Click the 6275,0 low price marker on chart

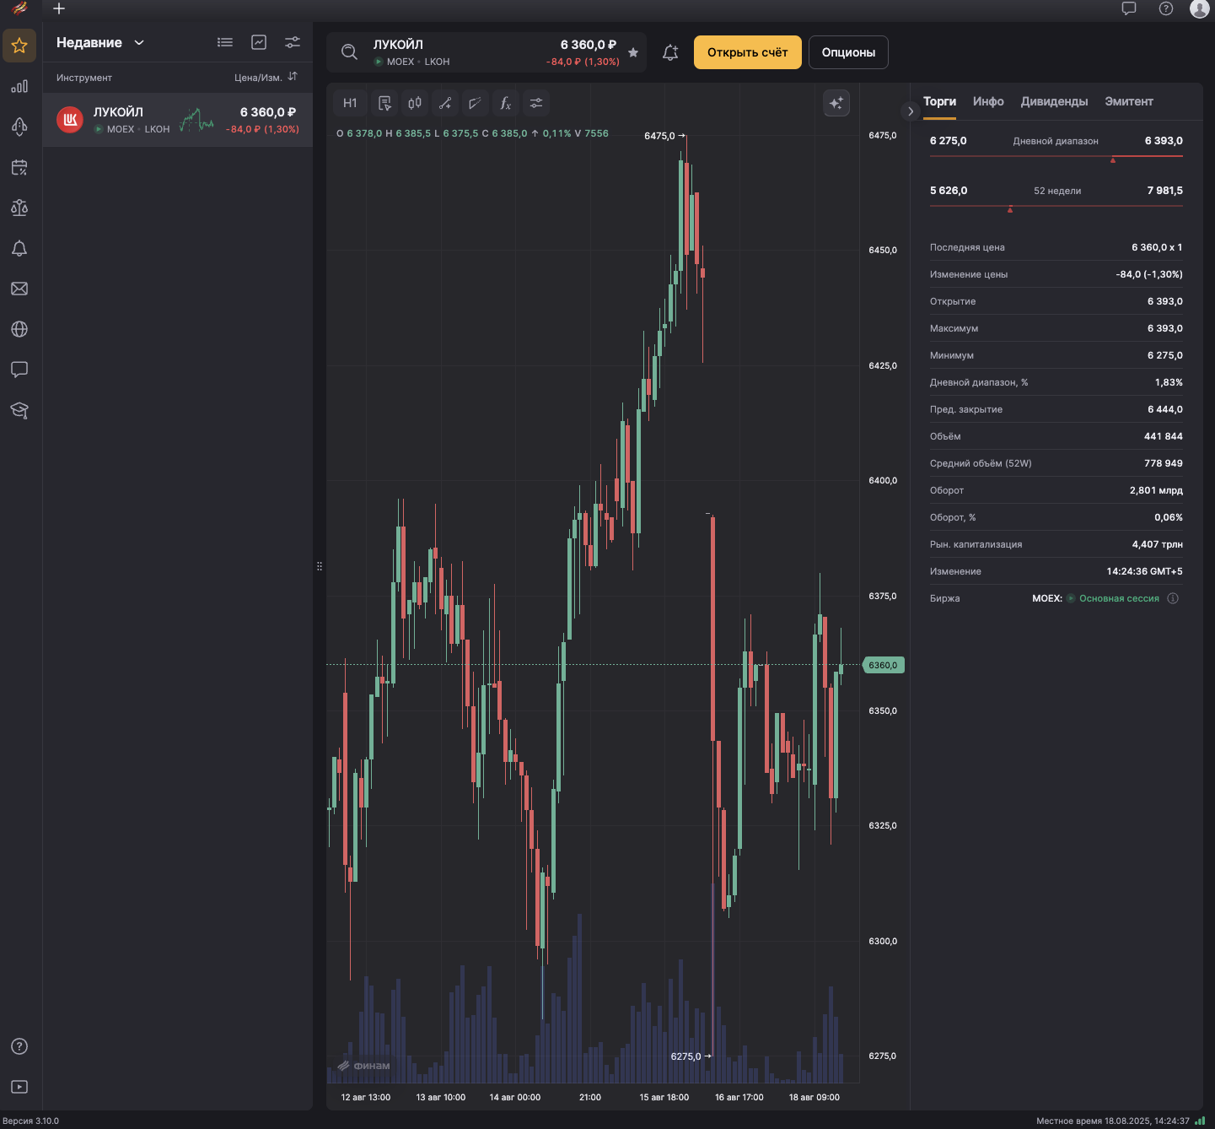[x=691, y=1056]
